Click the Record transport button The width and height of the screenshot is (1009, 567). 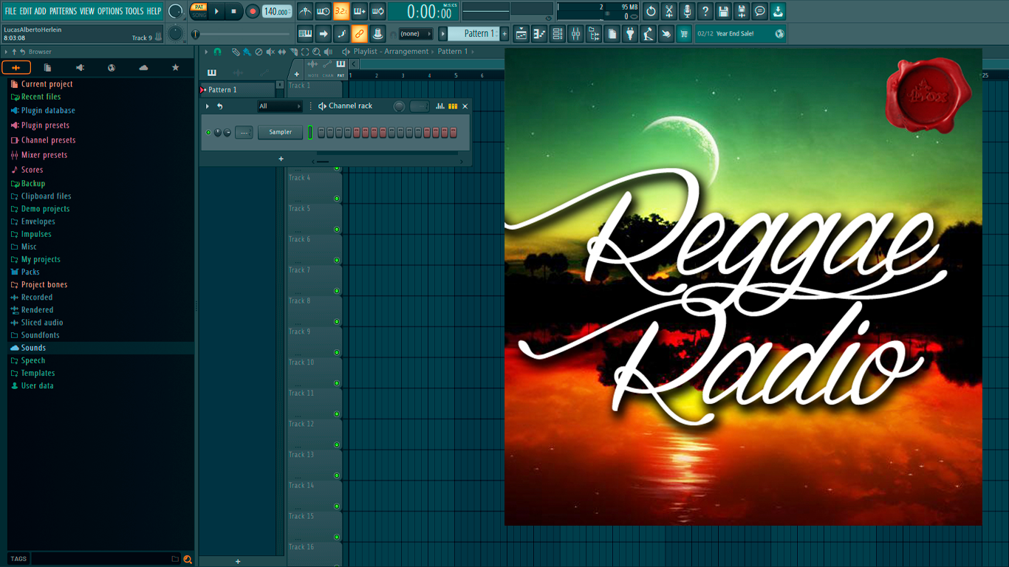[253, 11]
